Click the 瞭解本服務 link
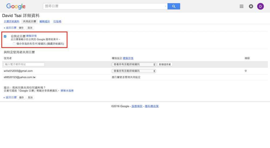This screenshot has height=148, width=270. pos(67,91)
